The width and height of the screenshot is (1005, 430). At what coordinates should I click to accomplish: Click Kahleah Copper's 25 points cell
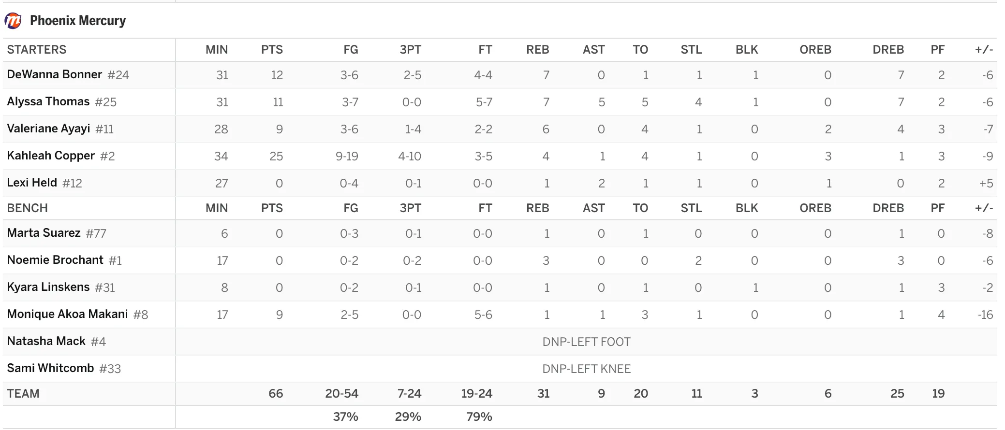(276, 156)
